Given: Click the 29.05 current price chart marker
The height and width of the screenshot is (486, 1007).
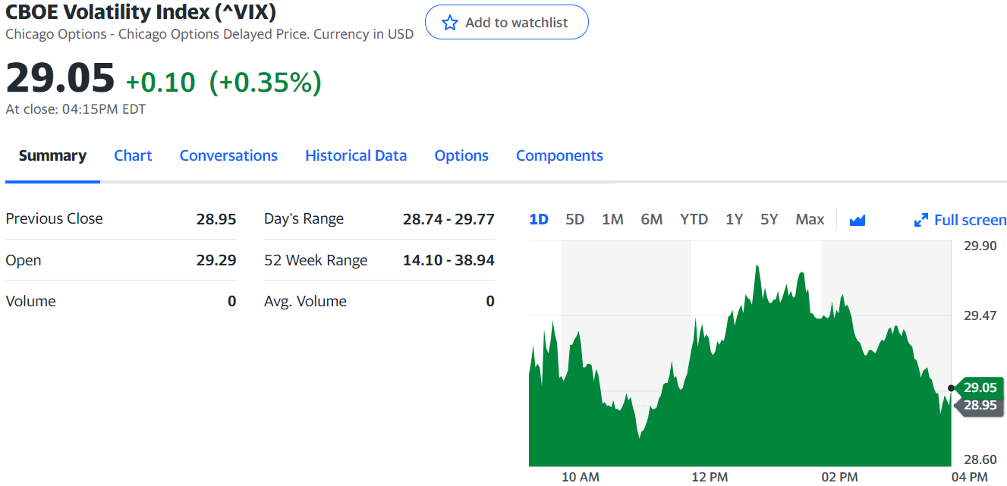Looking at the screenshot, I should coord(980,387).
